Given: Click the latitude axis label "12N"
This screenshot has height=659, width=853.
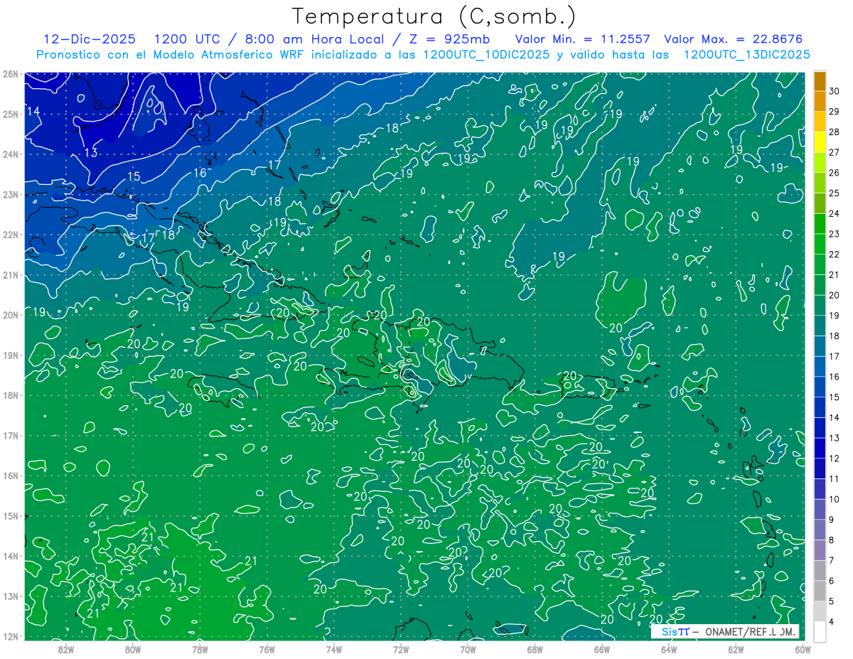Looking at the screenshot, I should coord(10,636).
